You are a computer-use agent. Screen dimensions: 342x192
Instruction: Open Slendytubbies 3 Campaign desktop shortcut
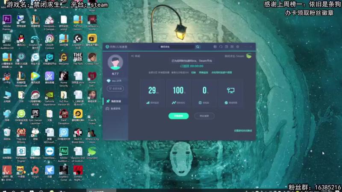click(x=50, y=23)
